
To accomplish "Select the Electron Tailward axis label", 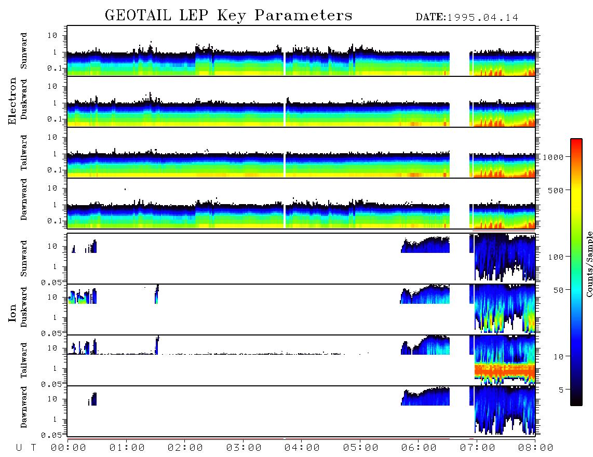I will pos(24,152).
